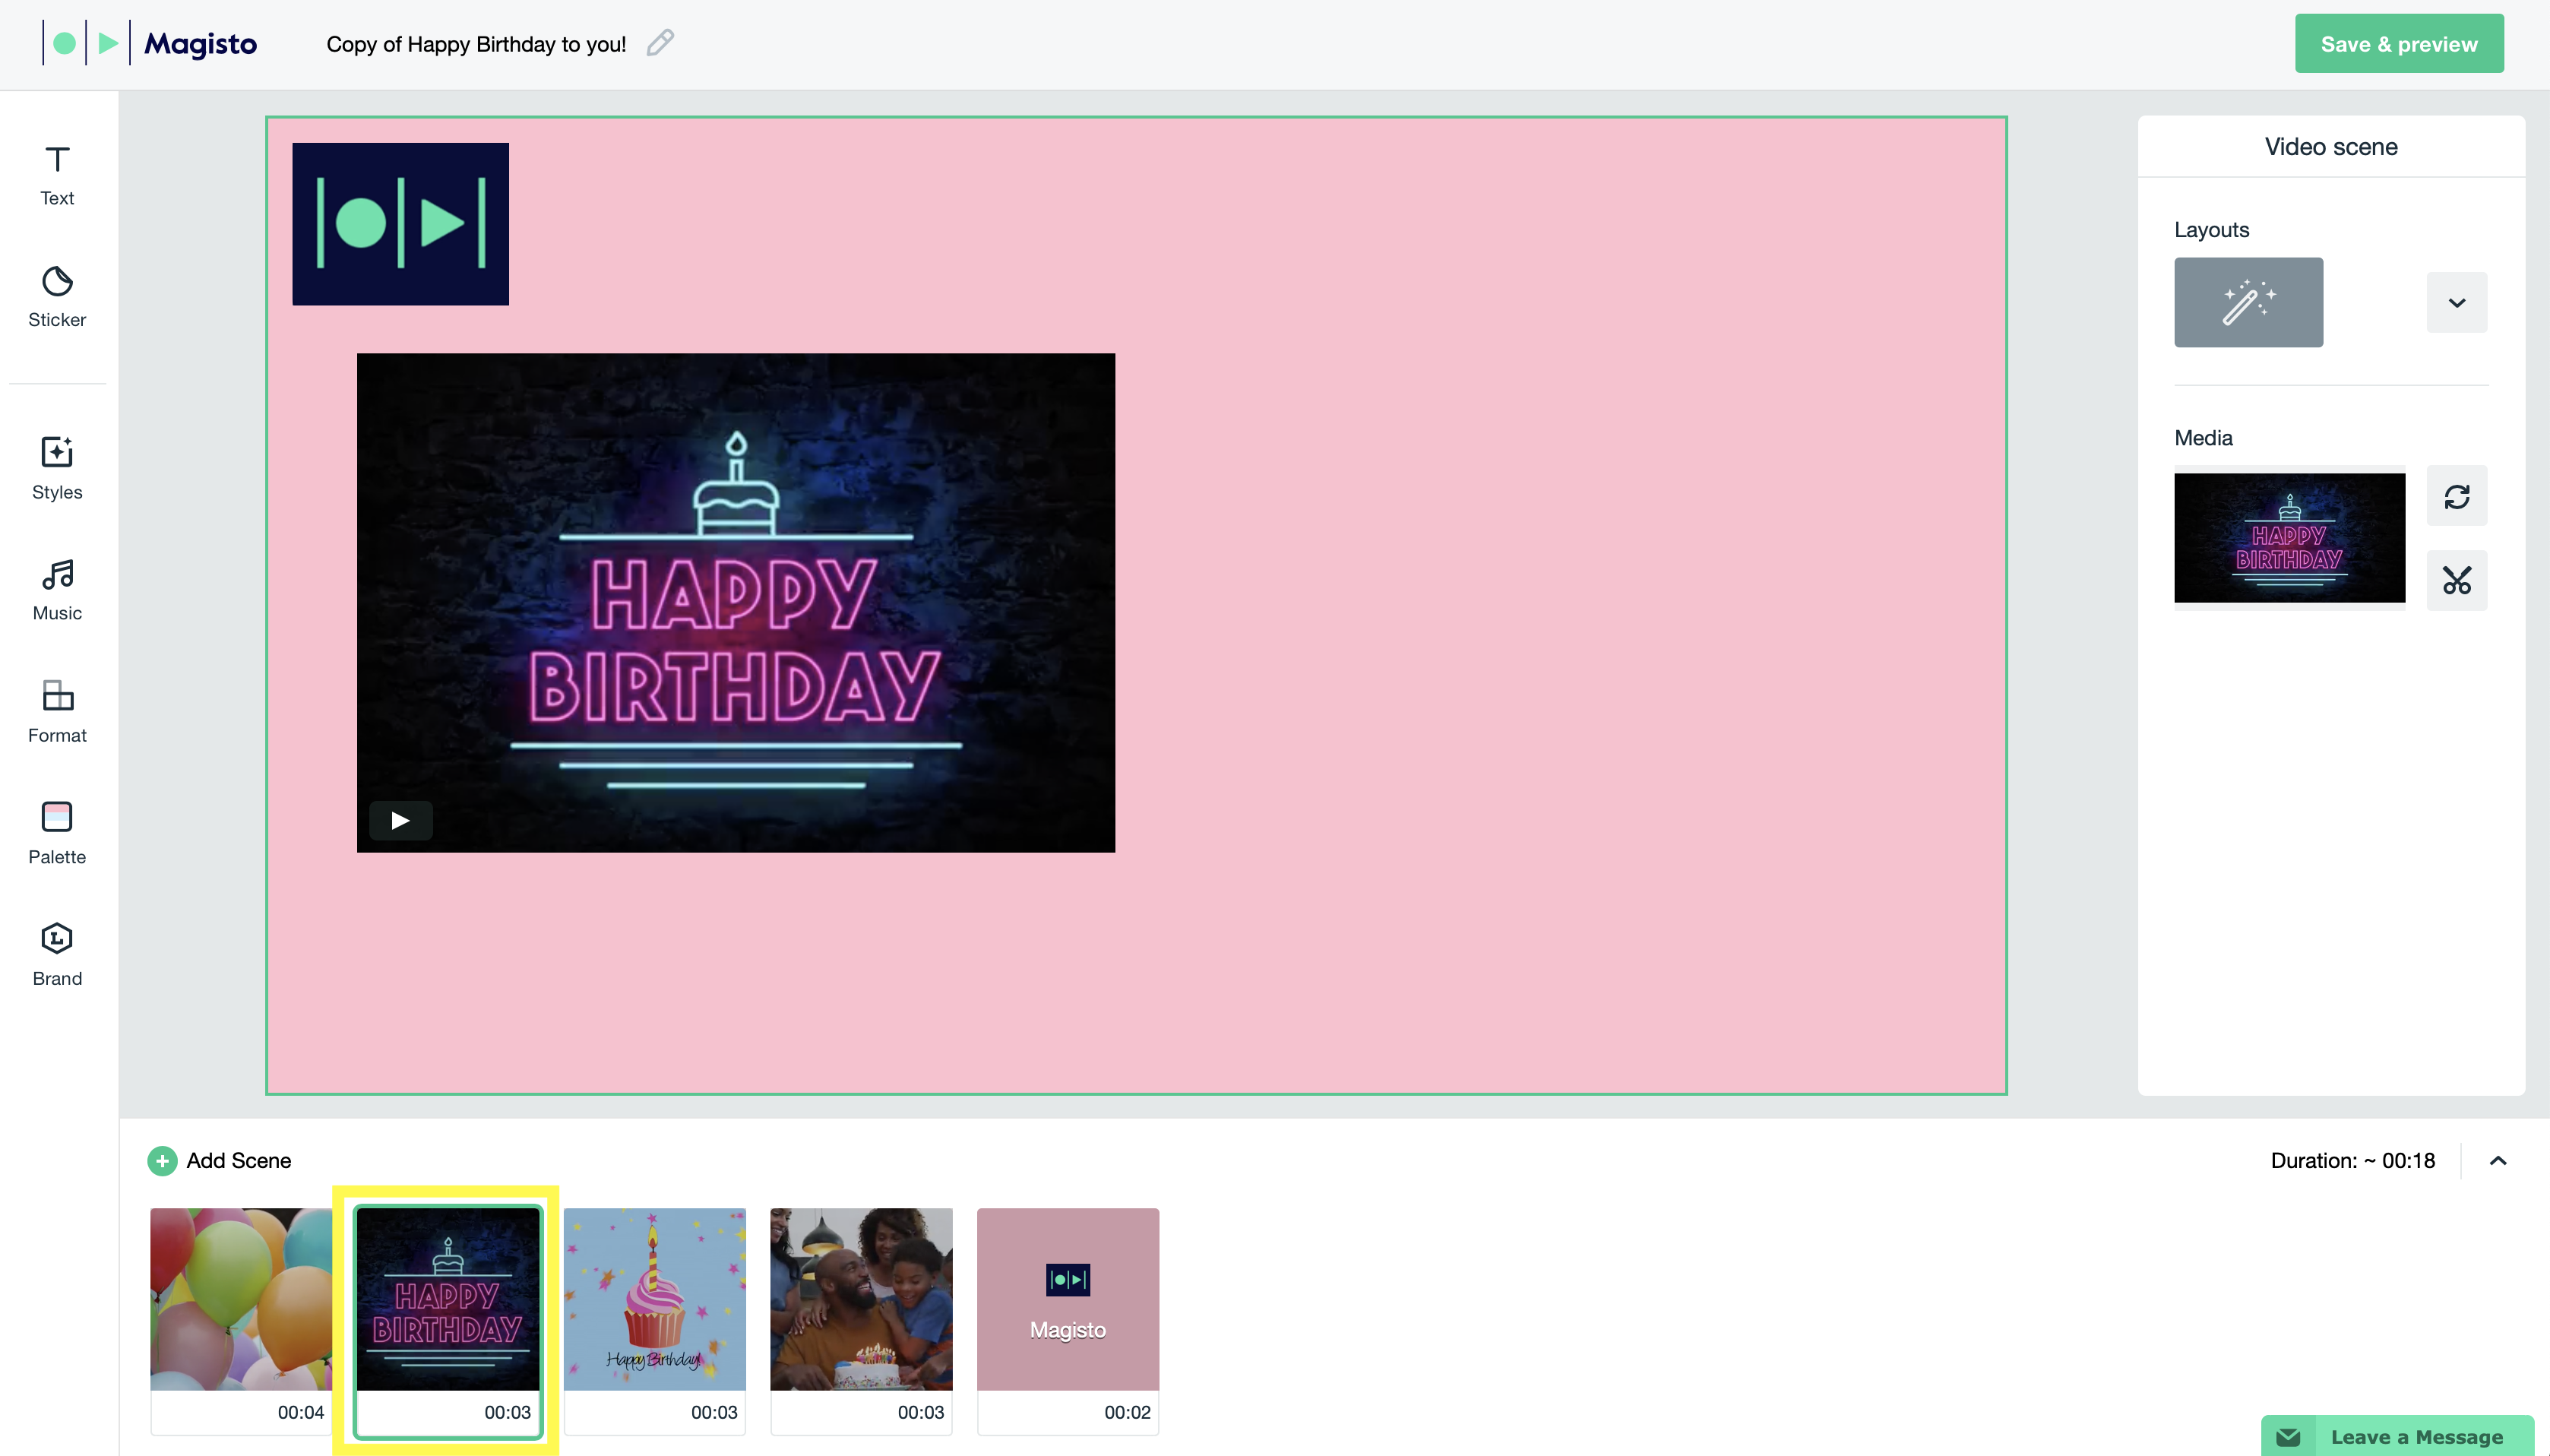Select the family with cake scene thumbnail
Image resolution: width=2550 pixels, height=1456 pixels.
pyautogui.click(x=861, y=1299)
